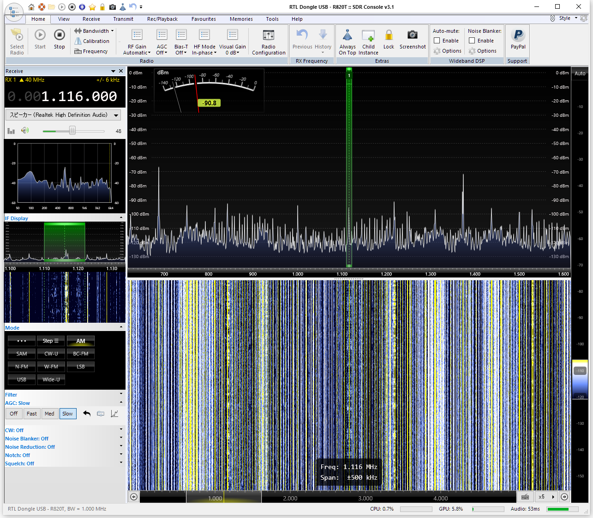Click the keyboard icon below the waterfall
Viewport: 593px width, 518px height.
pyautogui.click(x=525, y=497)
